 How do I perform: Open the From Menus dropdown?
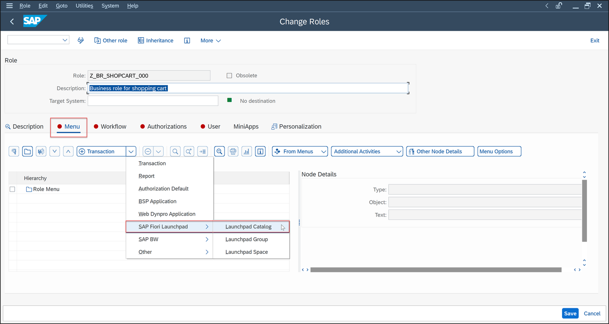coord(300,151)
